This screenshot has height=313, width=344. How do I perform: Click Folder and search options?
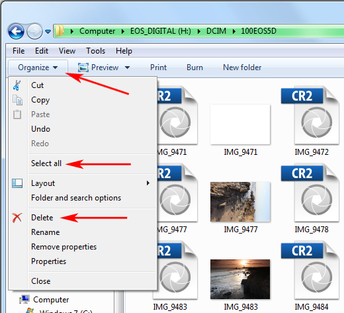pyautogui.click(x=76, y=198)
